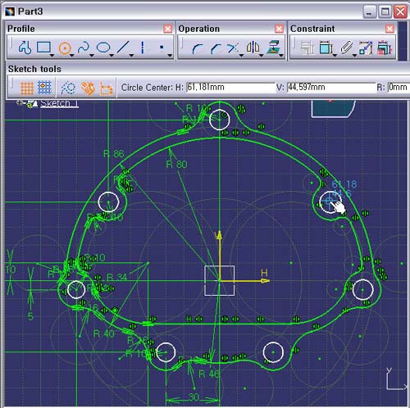The width and height of the screenshot is (410, 408).
Task: Open the Circle tool dropdown arrow
Action: pyautogui.click(x=72, y=56)
